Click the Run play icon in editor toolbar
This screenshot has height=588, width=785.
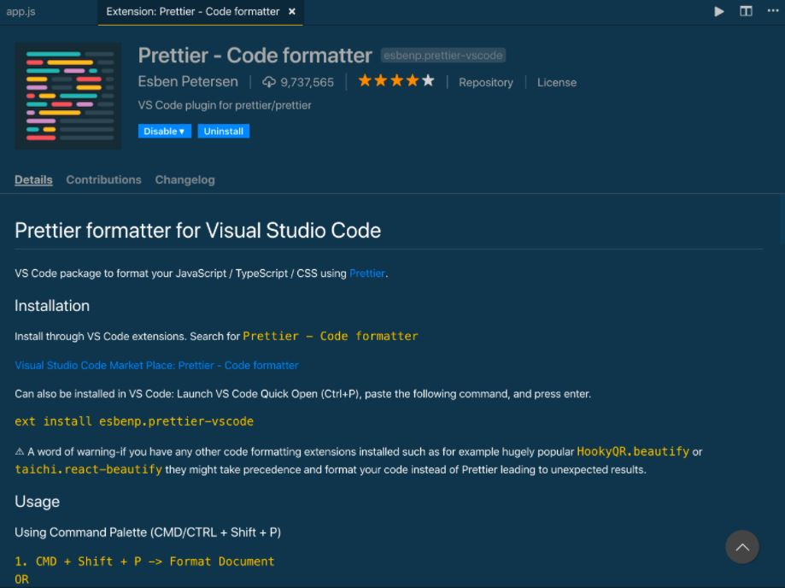[719, 11]
